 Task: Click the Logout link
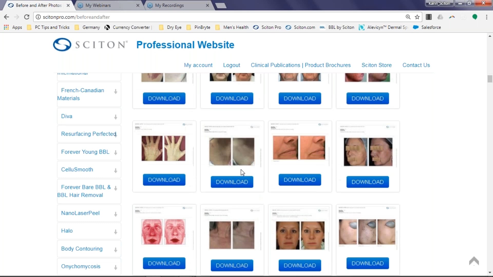click(x=232, y=65)
